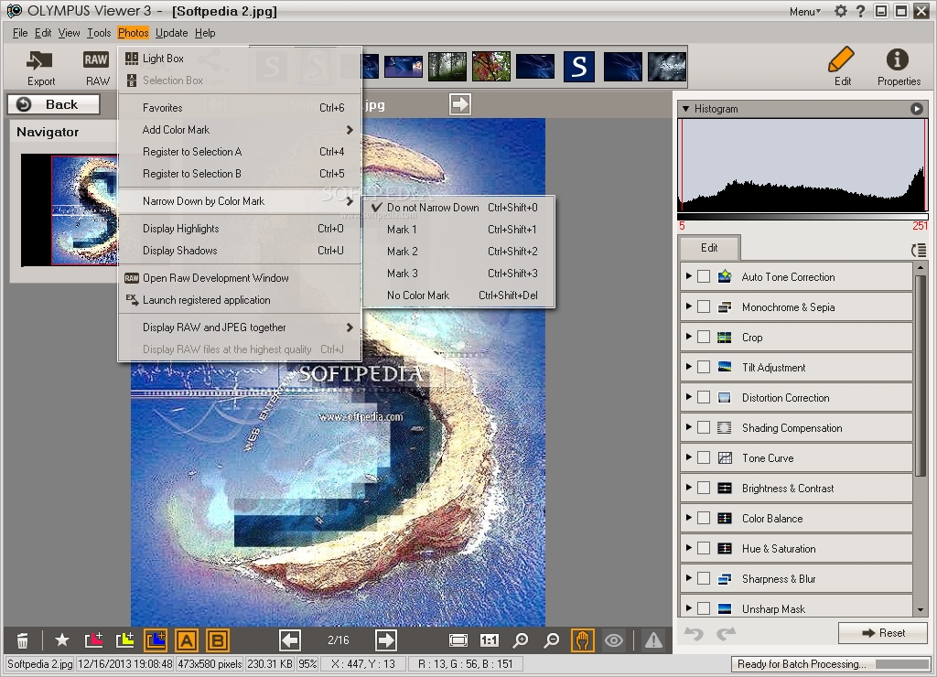Select the red autumn leaves thumbnail
Image resolution: width=937 pixels, height=677 pixels.
(491, 66)
